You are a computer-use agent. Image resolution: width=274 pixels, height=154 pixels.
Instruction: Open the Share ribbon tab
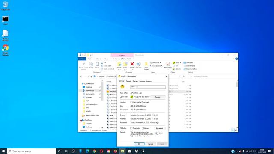click(98, 59)
